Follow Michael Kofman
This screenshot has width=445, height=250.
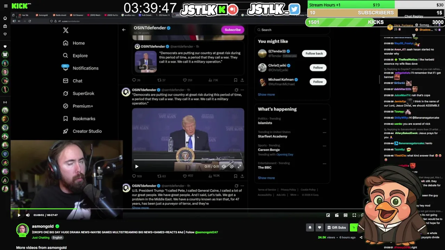pyautogui.click(x=318, y=82)
